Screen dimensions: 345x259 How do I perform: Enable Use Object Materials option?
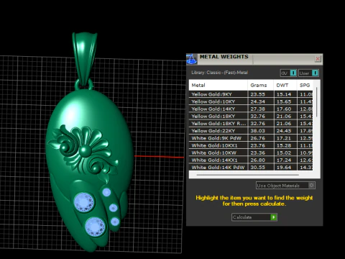tap(285, 186)
